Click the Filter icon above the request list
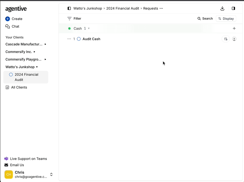The image size is (244, 182). (70, 19)
